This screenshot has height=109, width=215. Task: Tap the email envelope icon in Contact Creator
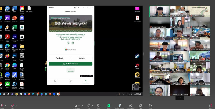pyautogui.click(x=73, y=43)
